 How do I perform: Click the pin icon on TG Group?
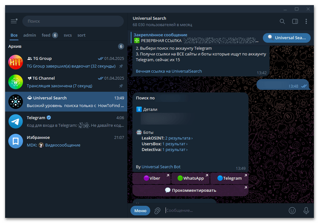tap(121, 66)
